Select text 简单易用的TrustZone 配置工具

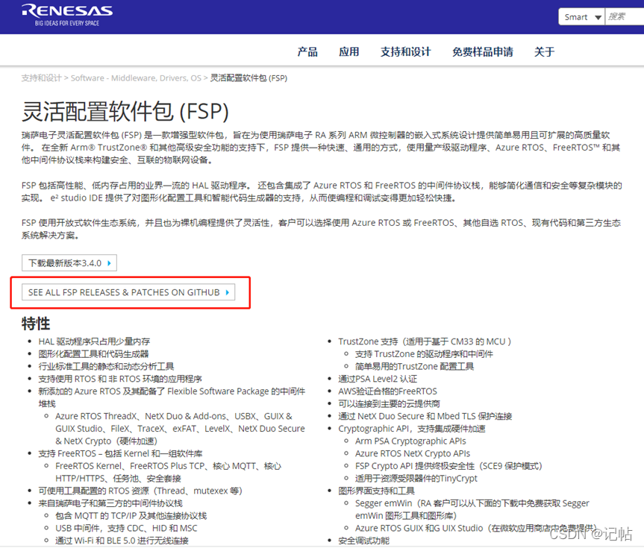pyautogui.click(x=414, y=366)
